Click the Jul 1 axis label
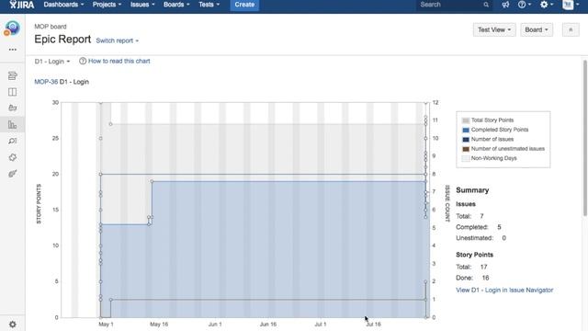The height and width of the screenshot is (331, 588). pos(321,325)
